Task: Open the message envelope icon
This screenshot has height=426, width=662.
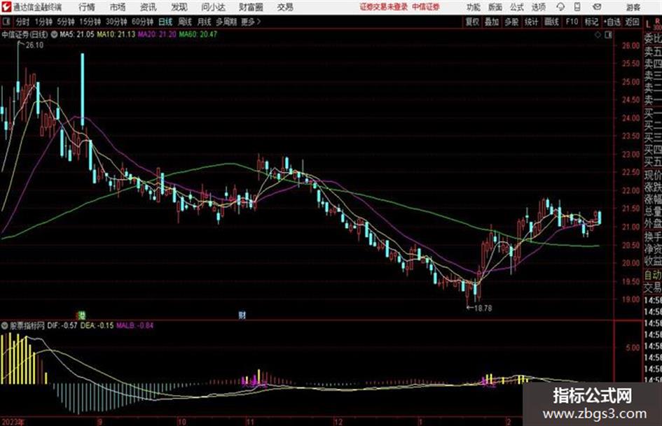Action: [597, 7]
